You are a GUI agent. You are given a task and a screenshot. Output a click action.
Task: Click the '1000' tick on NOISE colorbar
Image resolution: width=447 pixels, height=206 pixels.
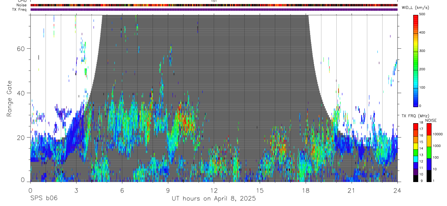pyautogui.click(x=437, y=145)
